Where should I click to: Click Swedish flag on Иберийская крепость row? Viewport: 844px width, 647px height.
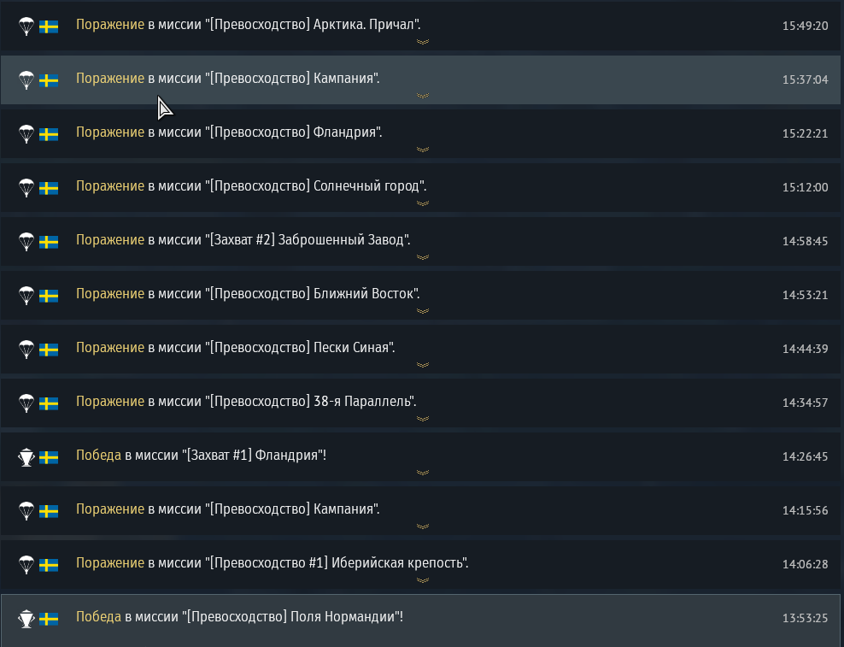click(49, 564)
